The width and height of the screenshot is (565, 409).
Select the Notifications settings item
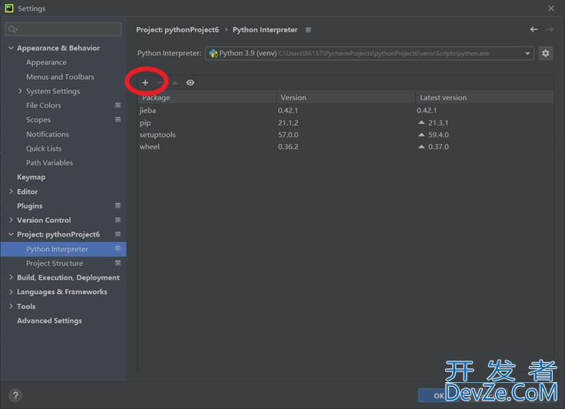coord(48,134)
